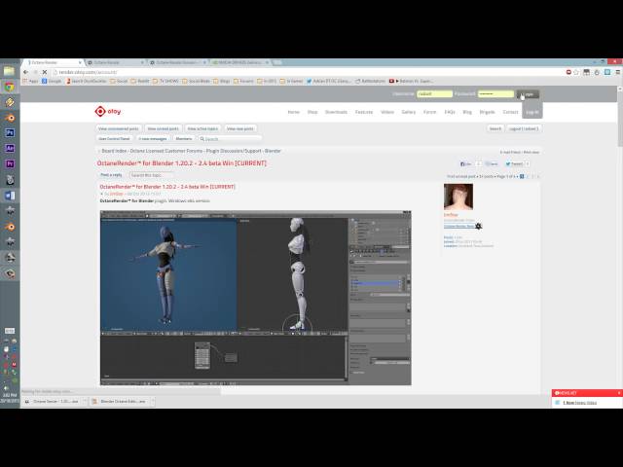623x467 pixels.
Task: Open the Forums bookmarks folder
Action: pos(243,81)
